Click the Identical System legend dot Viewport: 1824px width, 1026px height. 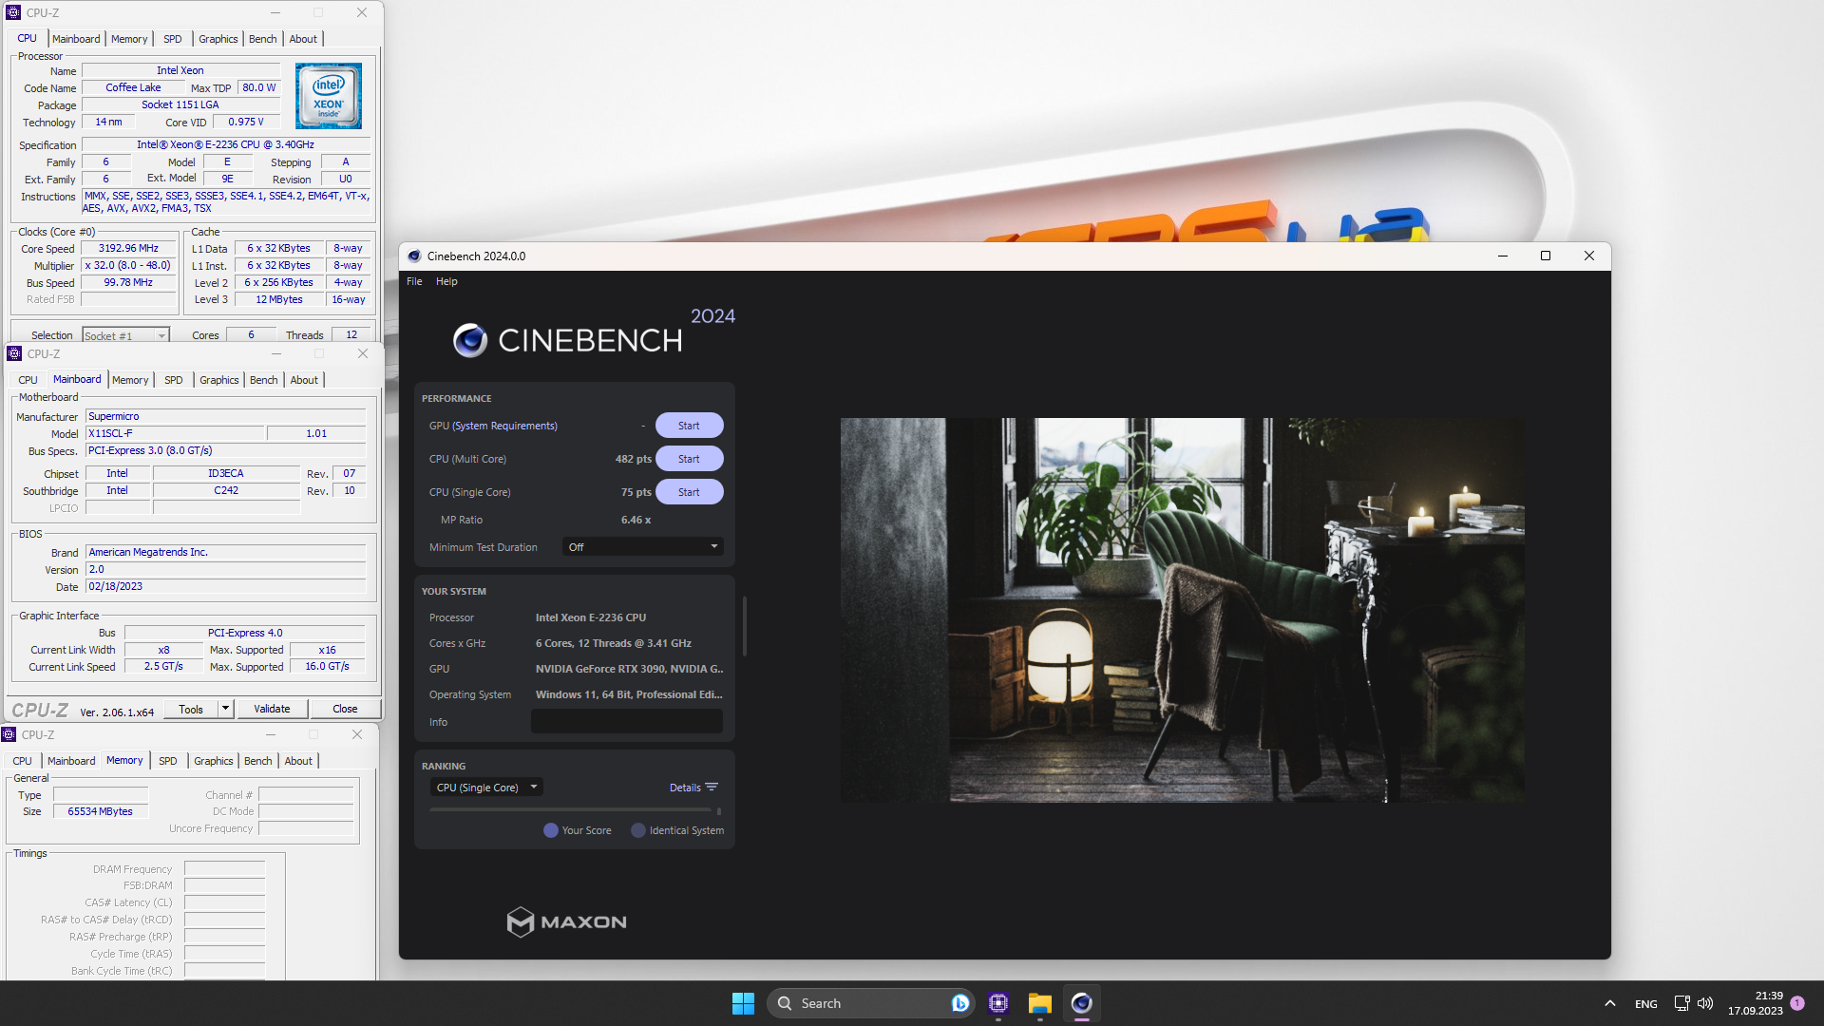point(638,830)
